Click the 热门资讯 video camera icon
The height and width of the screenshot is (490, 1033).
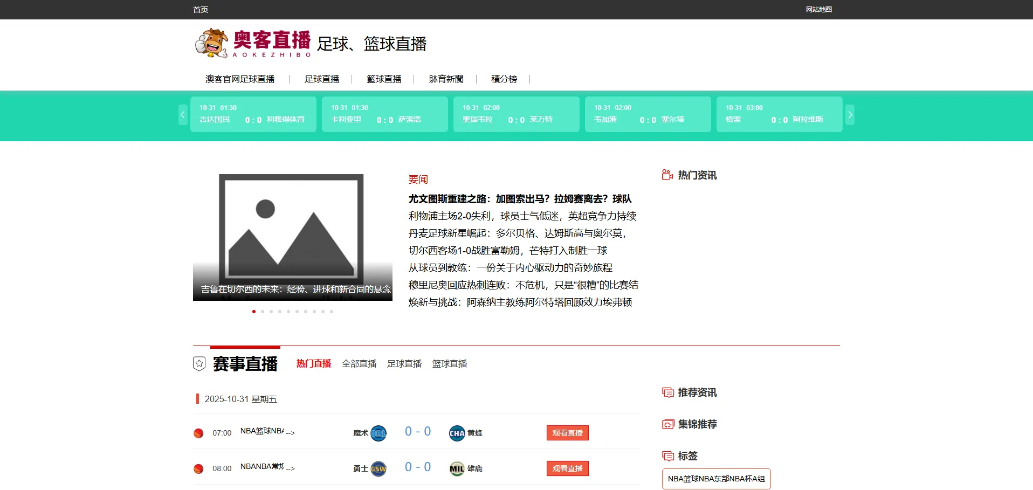[667, 175]
